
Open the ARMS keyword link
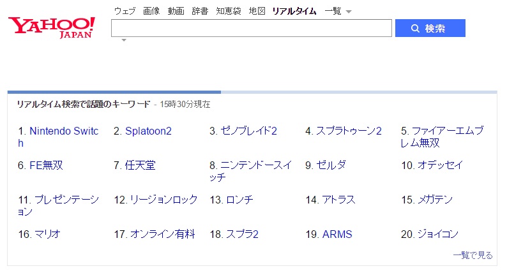click(337, 234)
